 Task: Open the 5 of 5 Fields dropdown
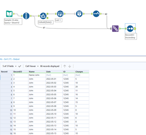pos(10,66)
